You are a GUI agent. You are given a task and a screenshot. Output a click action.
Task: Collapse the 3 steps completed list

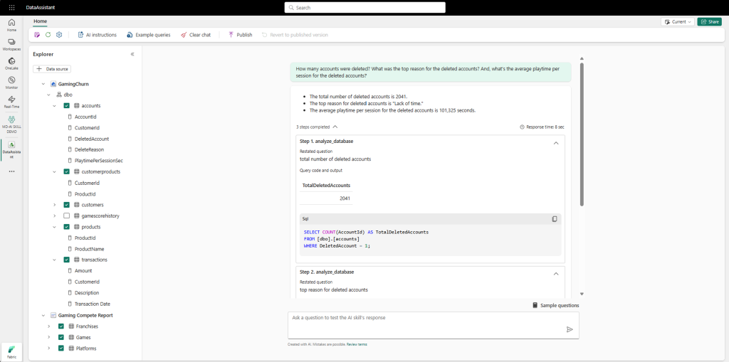[335, 127]
